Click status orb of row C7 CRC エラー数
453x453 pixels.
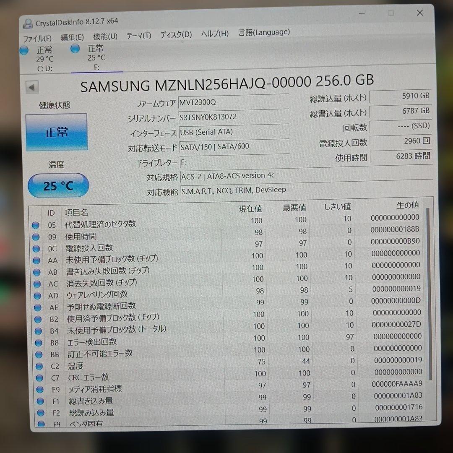coord(39,378)
